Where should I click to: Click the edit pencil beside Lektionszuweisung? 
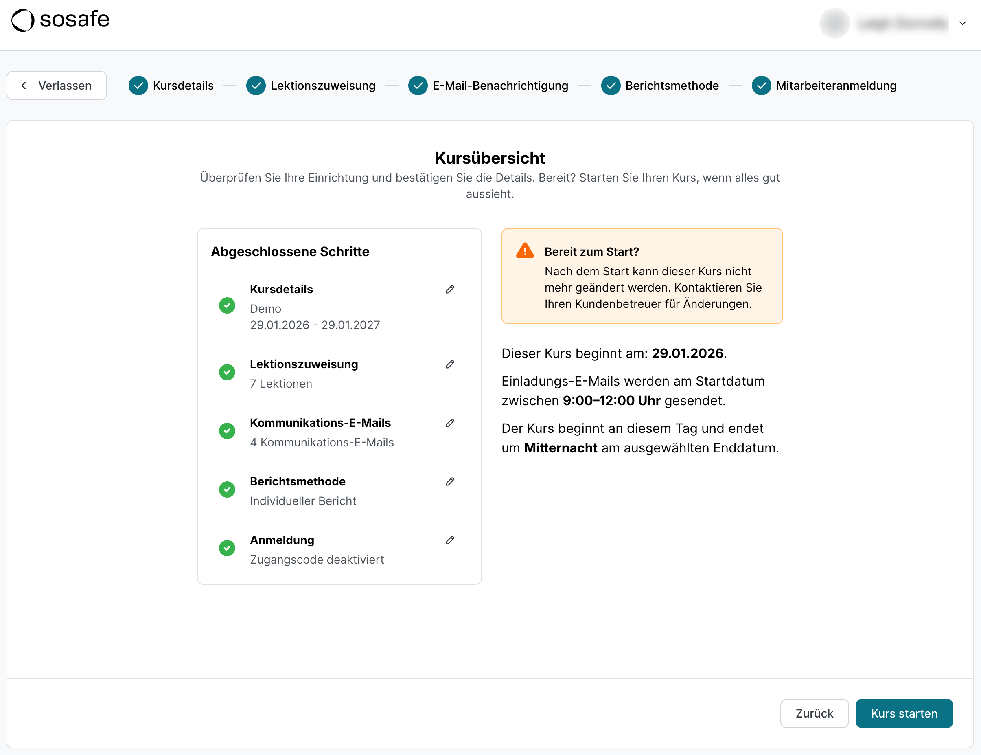tap(450, 364)
